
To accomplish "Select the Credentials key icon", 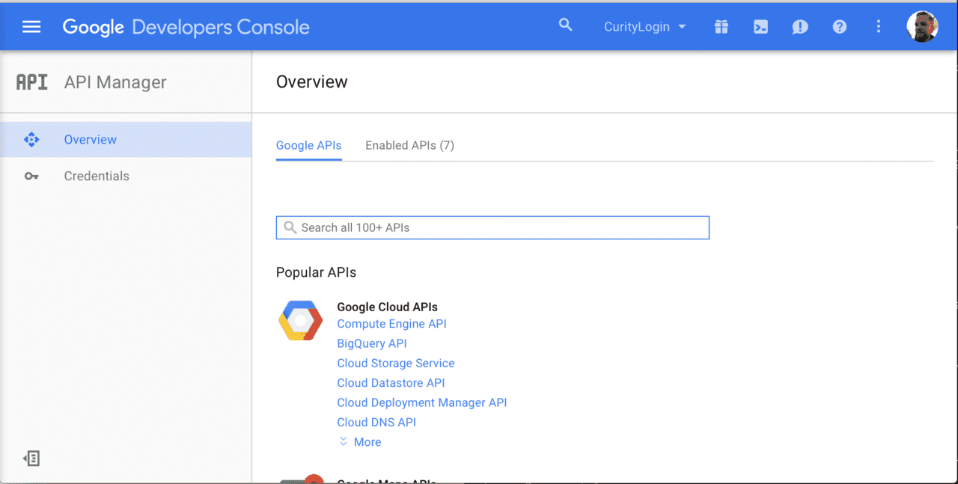I will pyautogui.click(x=31, y=176).
